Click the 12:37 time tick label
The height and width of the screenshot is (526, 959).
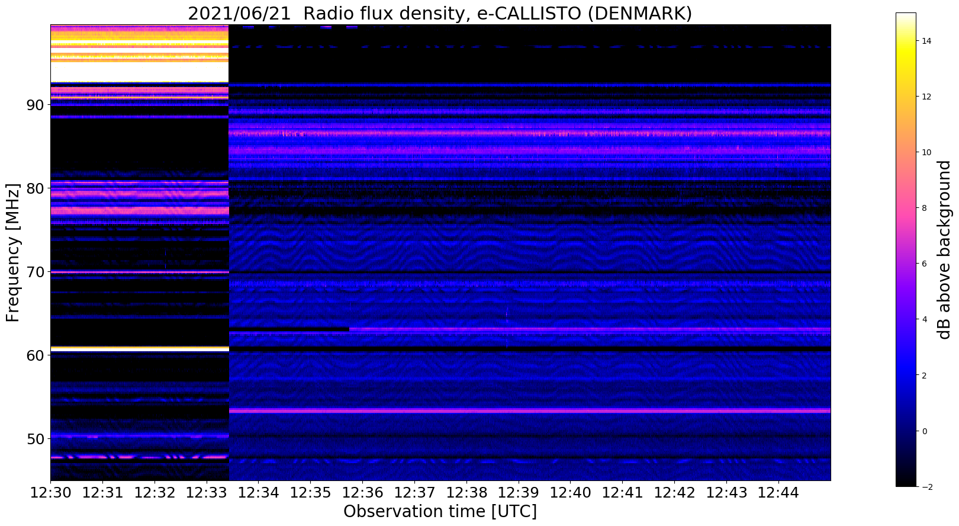coord(414,493)
